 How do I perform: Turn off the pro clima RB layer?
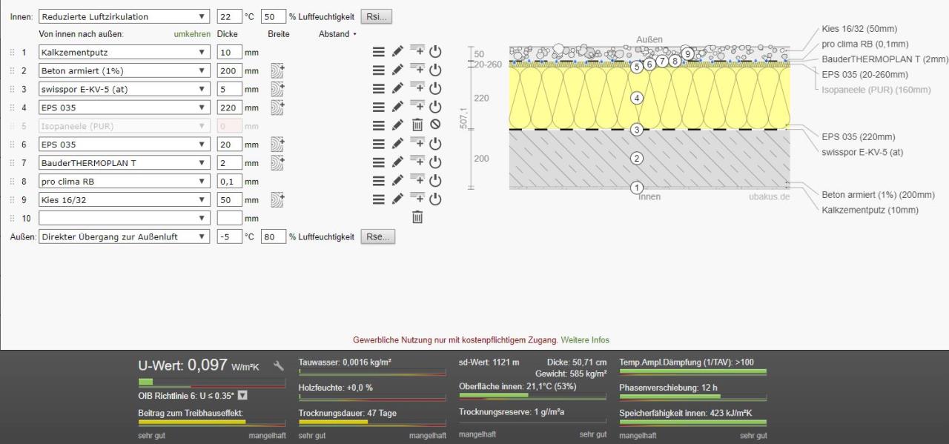click(435, 181)
